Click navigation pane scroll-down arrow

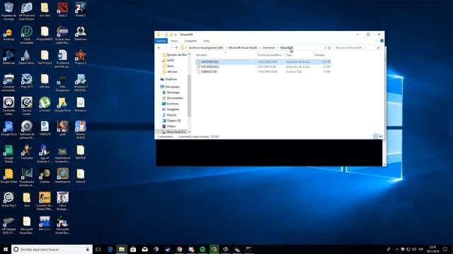pos(189,132)
